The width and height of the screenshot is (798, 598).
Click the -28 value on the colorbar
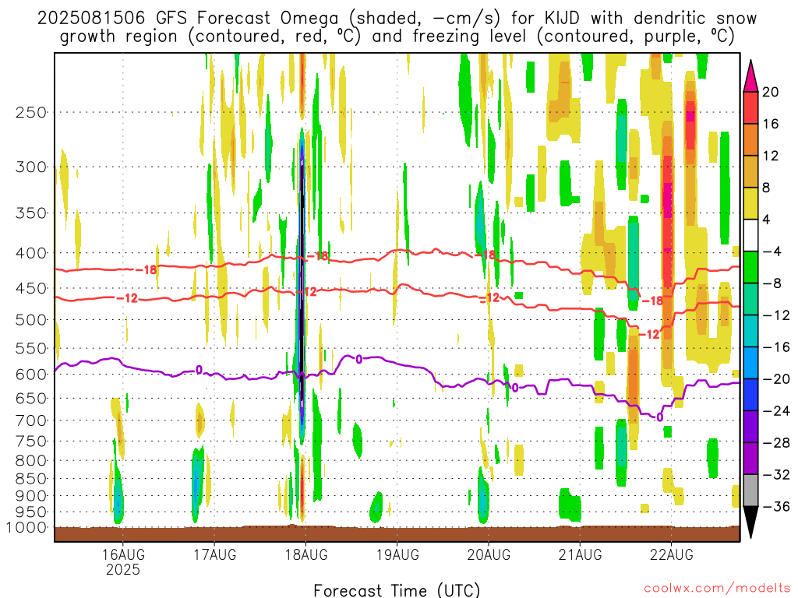click(776, 443)
